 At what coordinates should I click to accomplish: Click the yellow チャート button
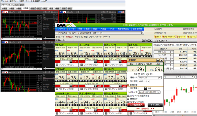click(x=181, y=37)
